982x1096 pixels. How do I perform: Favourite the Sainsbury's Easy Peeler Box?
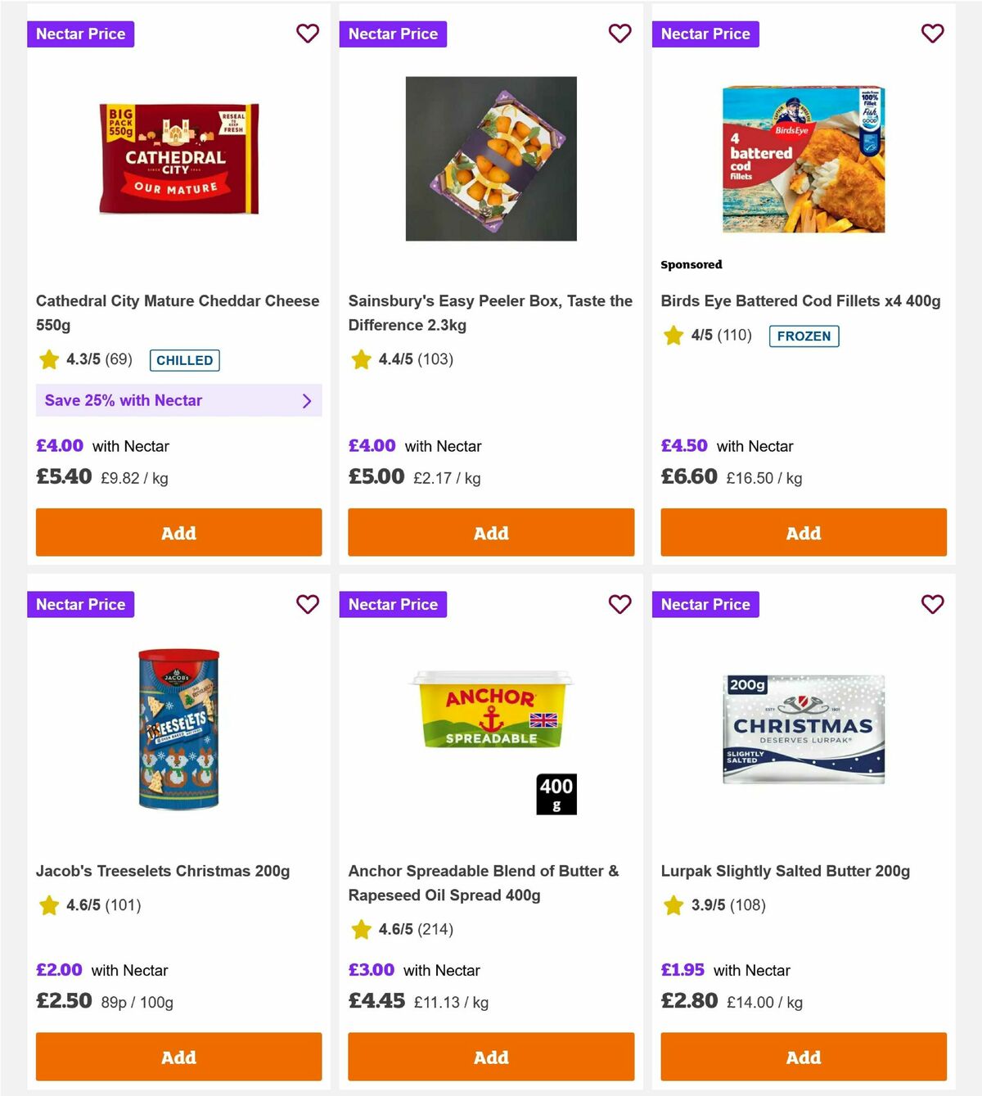point(620,34)
